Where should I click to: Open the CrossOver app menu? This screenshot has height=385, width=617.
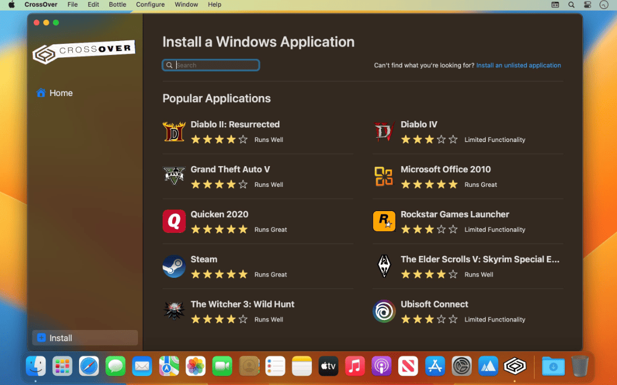click(41, 4)
